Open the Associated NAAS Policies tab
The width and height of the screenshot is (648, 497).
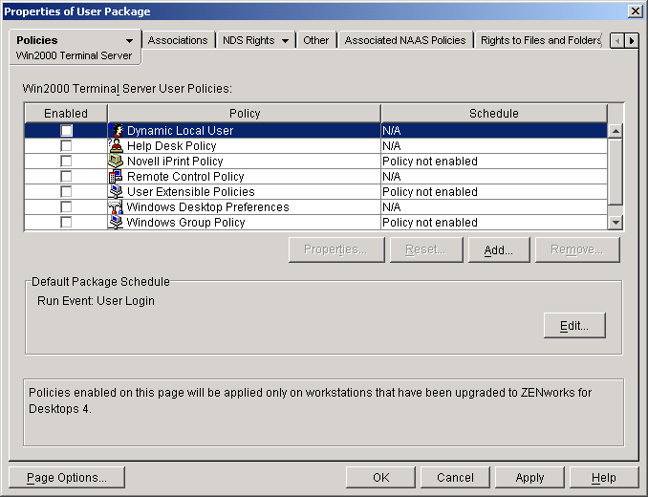pos(405,40)
